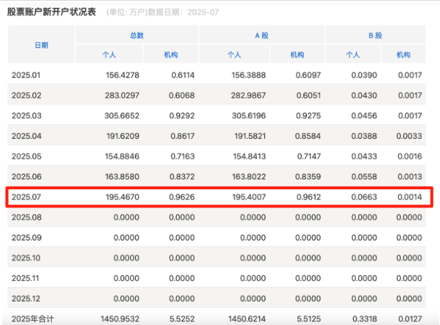Select the 2025.05 date cell
440x325 pixels.
point(26,156)
